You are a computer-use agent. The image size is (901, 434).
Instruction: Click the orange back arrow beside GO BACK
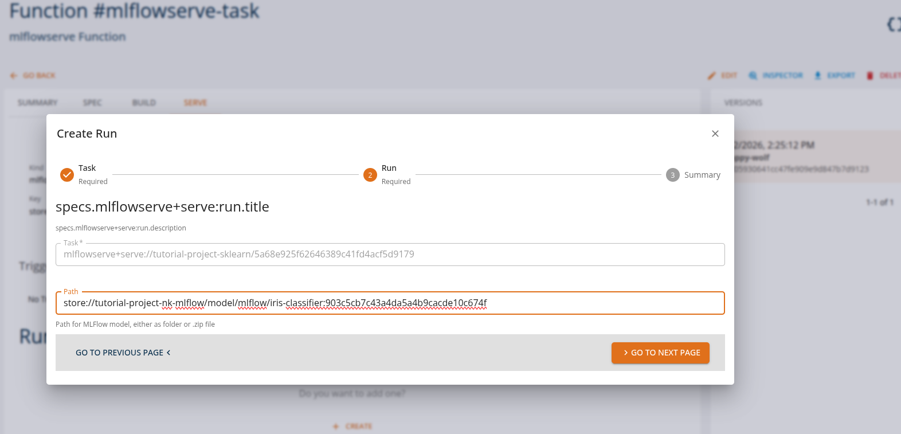(x=13, y=75)
